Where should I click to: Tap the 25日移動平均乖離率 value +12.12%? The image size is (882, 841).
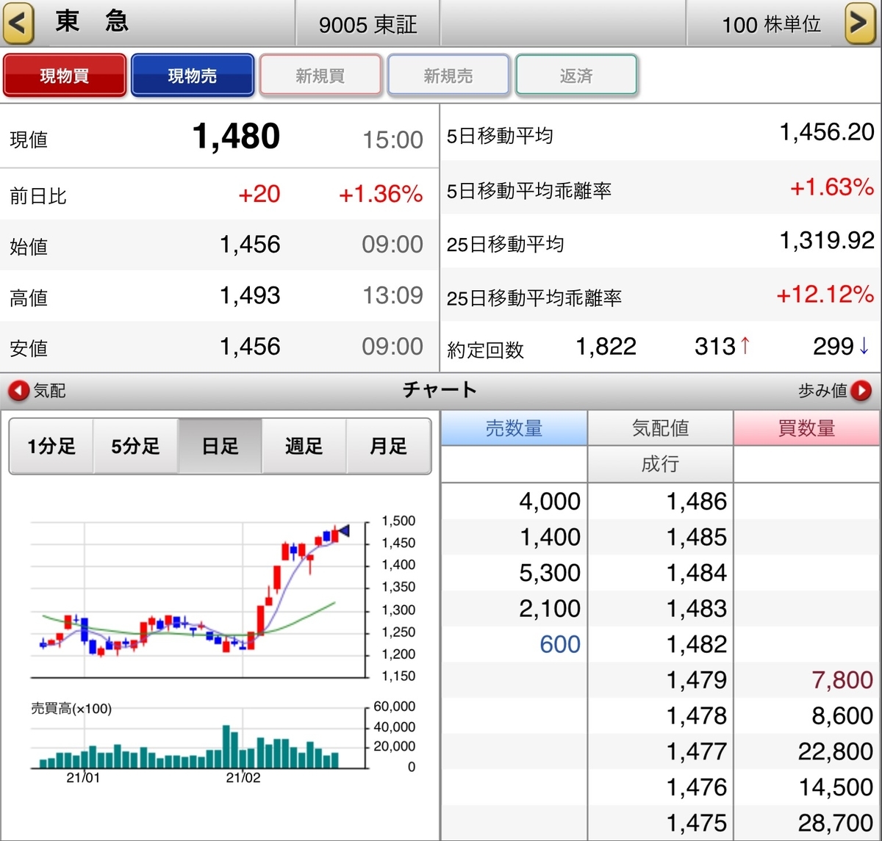[825, 295]
